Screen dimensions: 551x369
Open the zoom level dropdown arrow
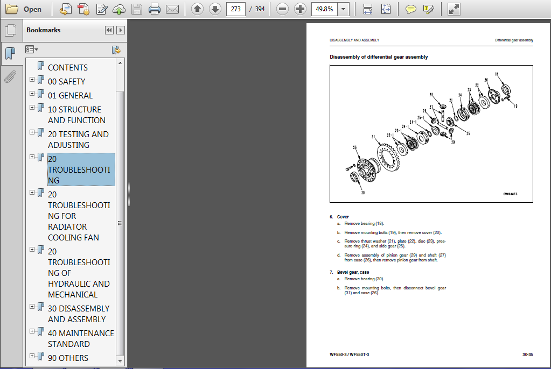pyautogui.click(x=343, y=9)
